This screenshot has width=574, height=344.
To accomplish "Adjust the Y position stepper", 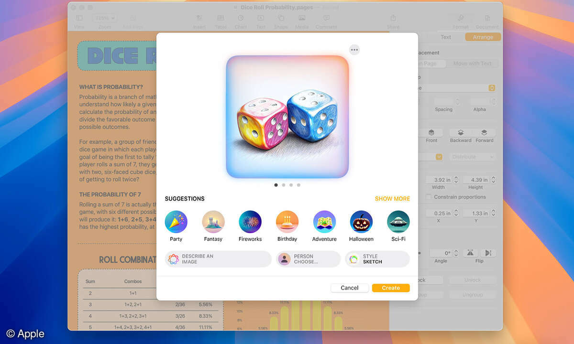I will click(494, 214).
